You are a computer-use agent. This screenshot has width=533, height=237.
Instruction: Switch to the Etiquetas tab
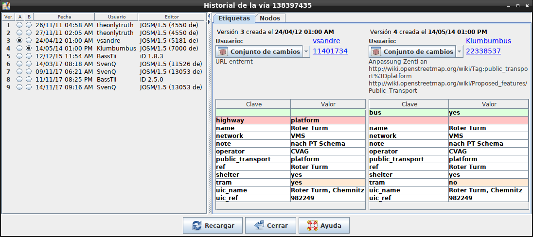tap(234, 18)
